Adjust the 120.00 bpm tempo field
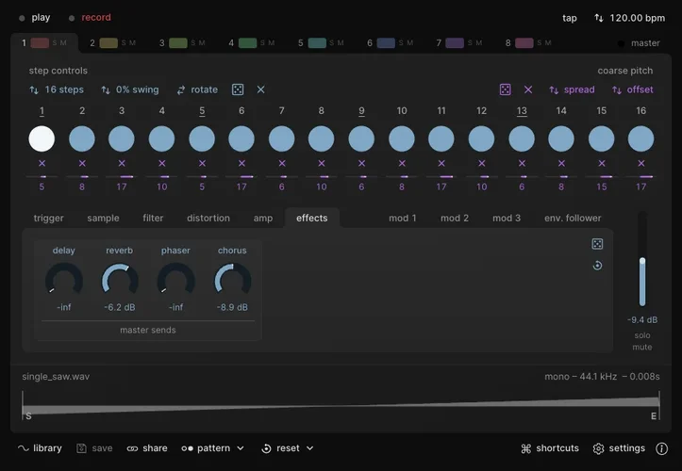Screen dimensions: 682x471 click(x=629, y=18)
